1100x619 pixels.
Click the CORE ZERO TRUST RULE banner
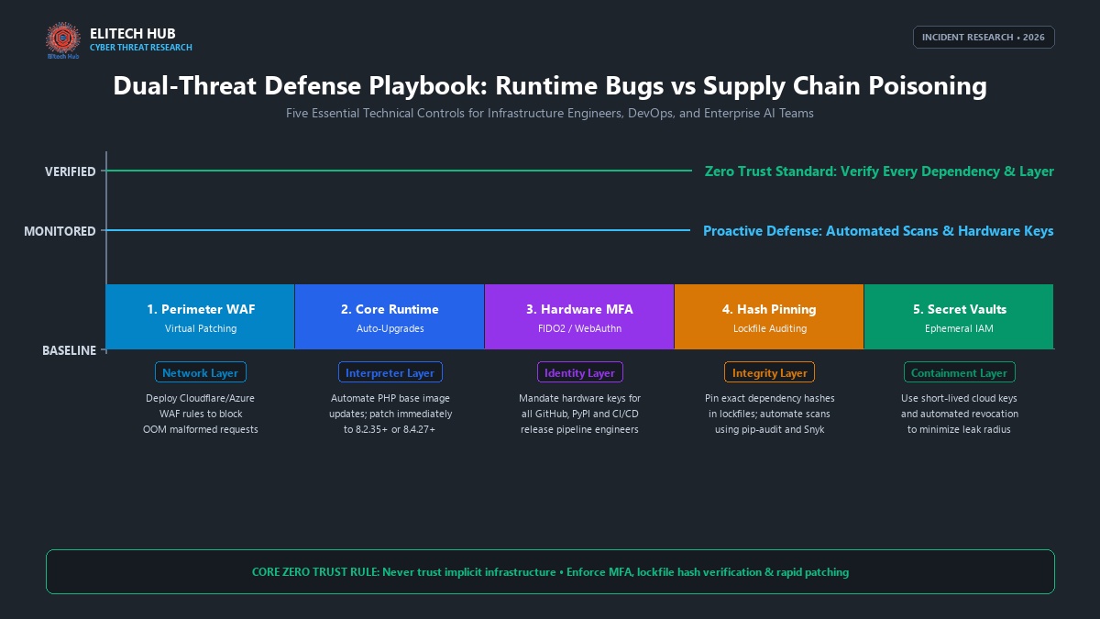550,571
